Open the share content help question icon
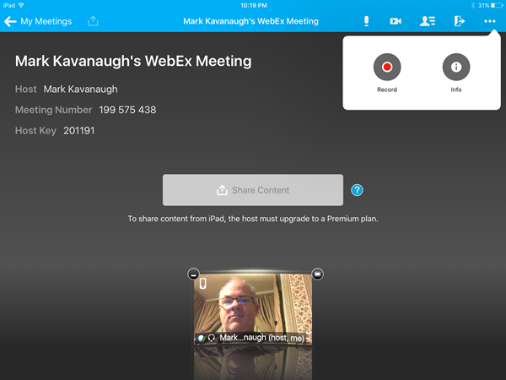506x380 pixels. tap(357, 190)
